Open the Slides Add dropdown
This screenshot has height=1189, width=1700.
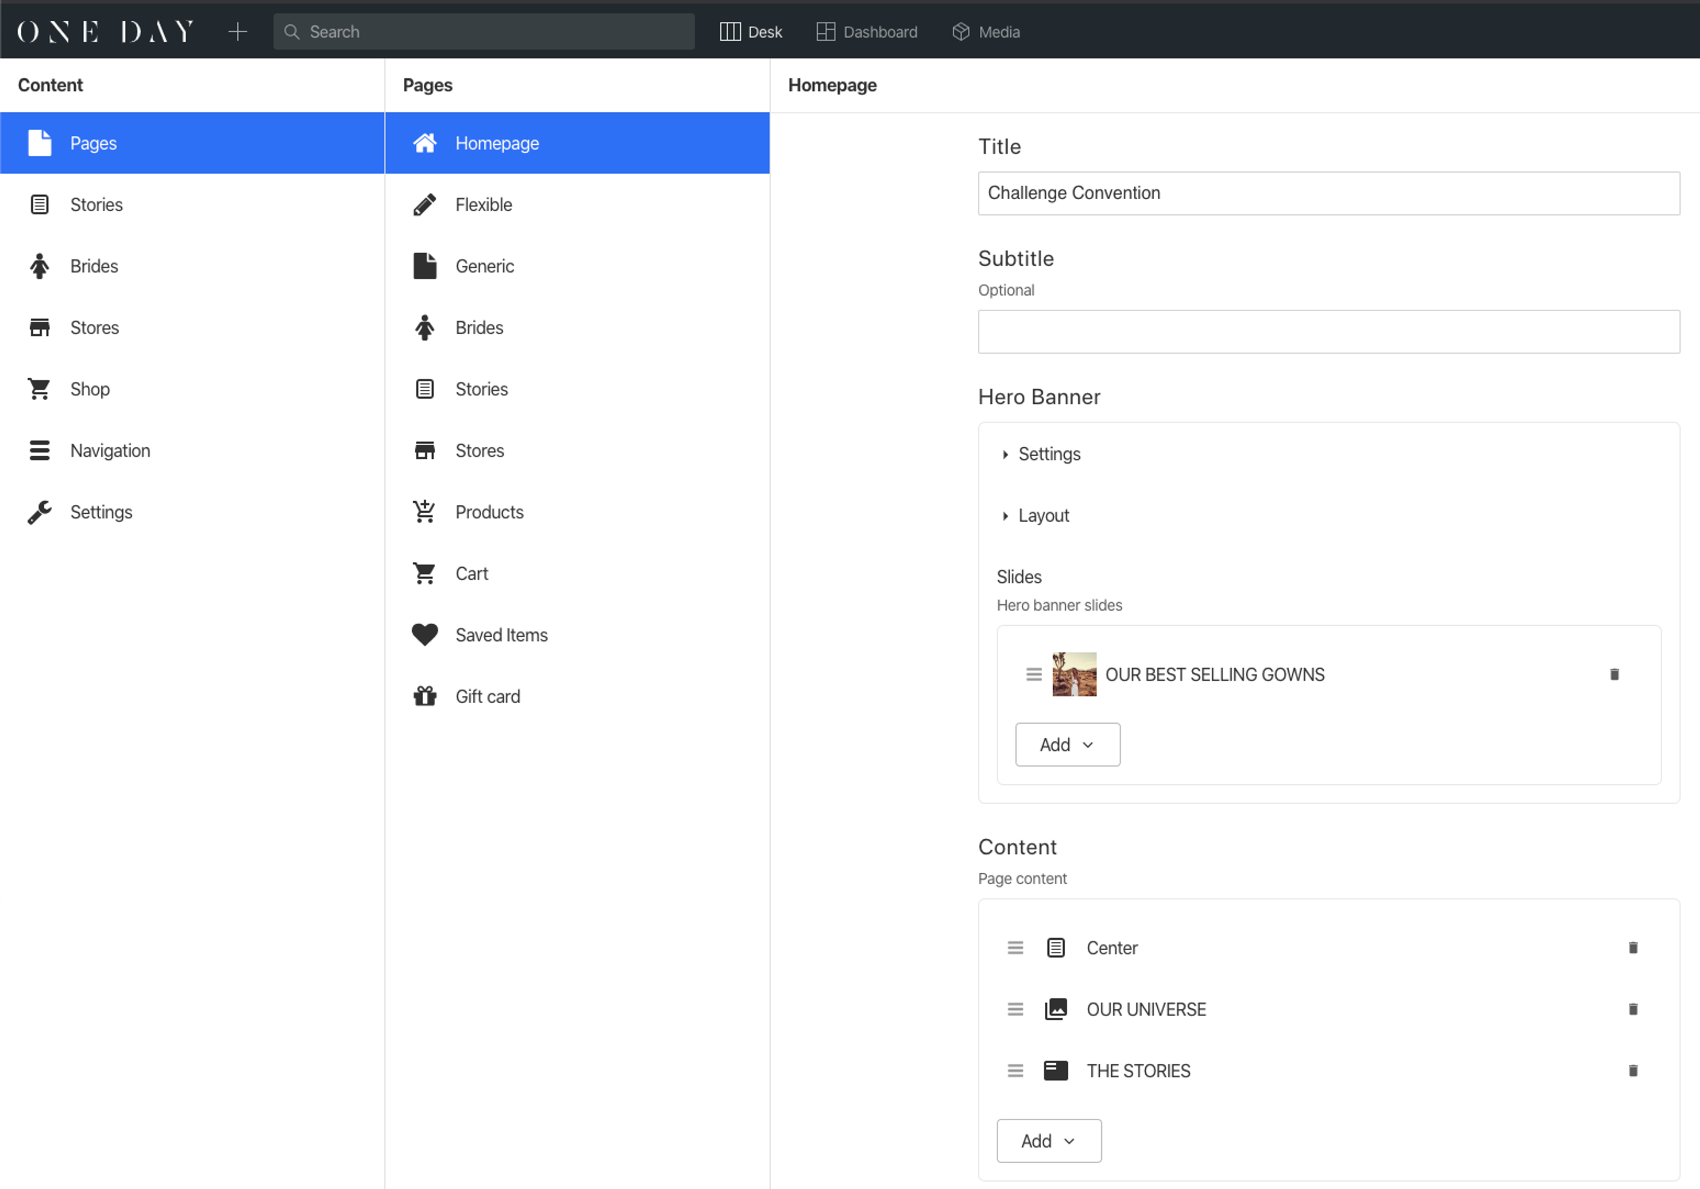1067,744
